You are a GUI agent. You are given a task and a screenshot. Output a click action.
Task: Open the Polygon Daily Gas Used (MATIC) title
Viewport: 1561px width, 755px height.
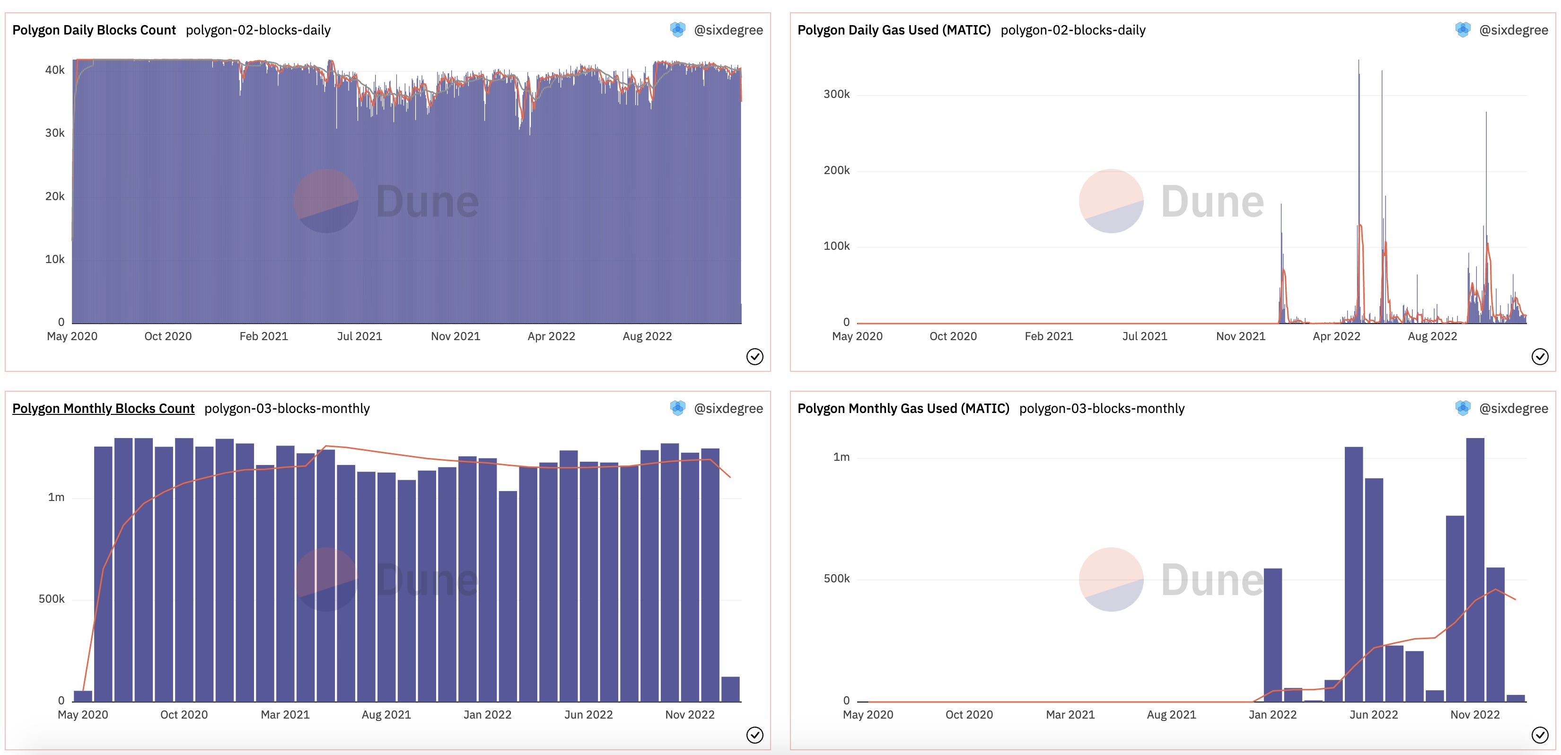894,30
